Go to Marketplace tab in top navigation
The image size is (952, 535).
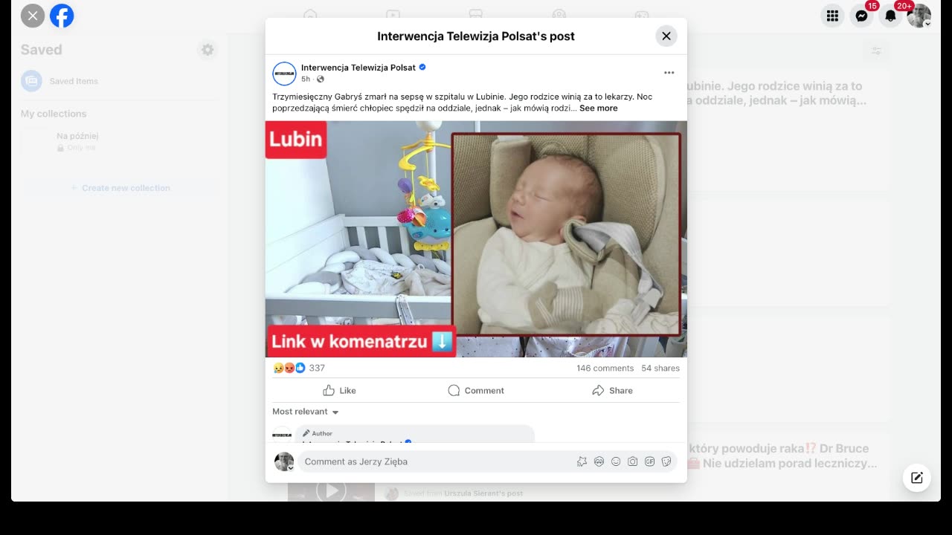coord(476,14)
